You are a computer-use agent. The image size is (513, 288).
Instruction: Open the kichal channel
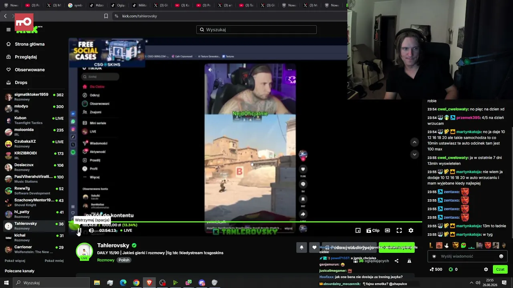pyautogui.click(x=34, y=238)
